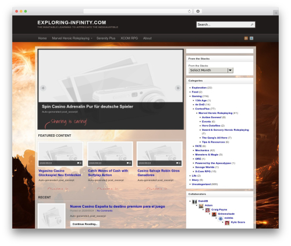Viewport: 291px width, 246px height.
Task: Click the Casino Salvaje featured thumbnail
Action: (159, 154)
